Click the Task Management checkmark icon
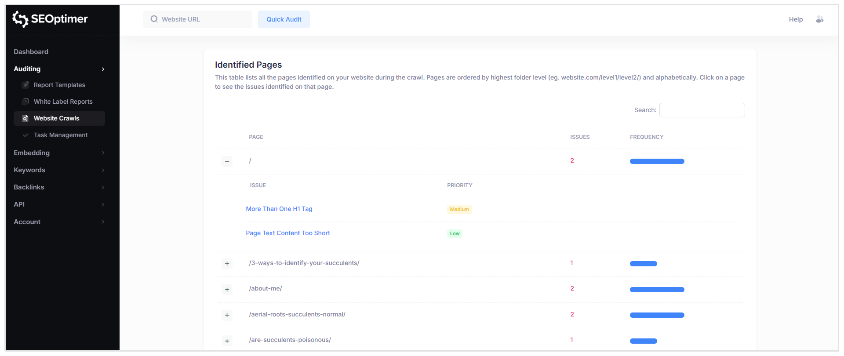 25,135
